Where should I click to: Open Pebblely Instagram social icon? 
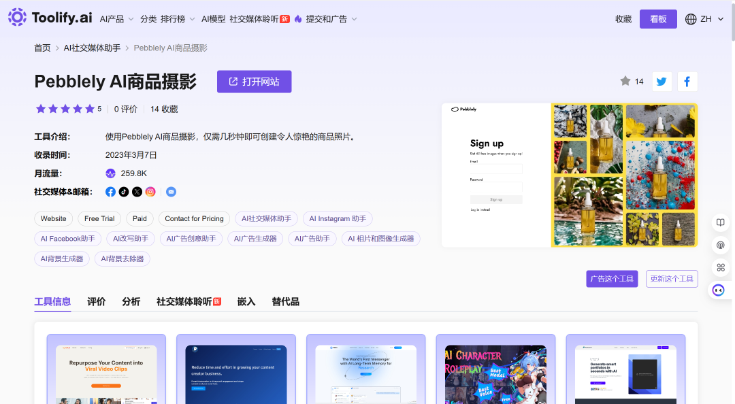[150, 192]
